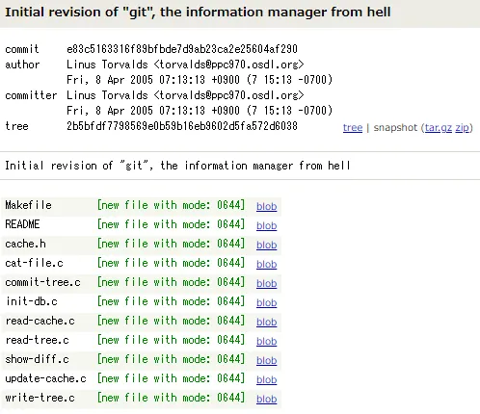Download the tar.gz snapshot
This screenshot has width=480, height=414.
coord(439,128)
